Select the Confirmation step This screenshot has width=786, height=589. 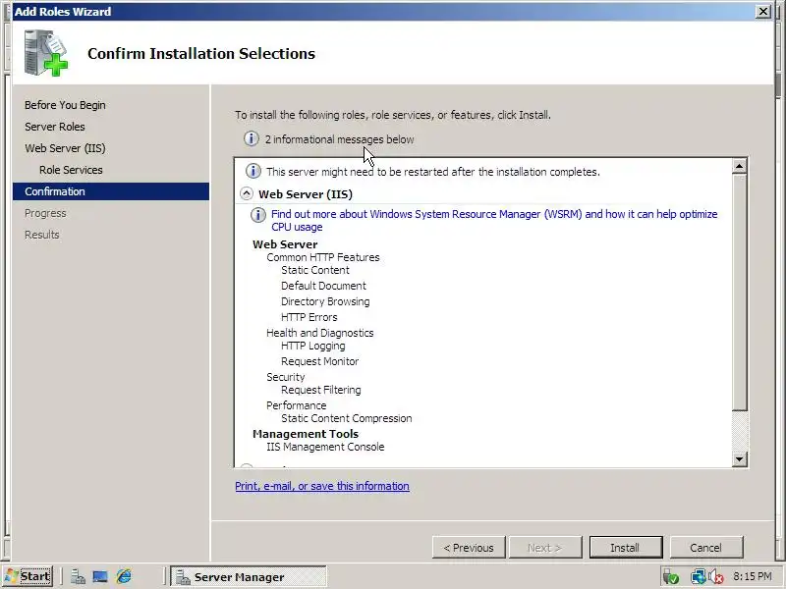[x=111, y=191]
